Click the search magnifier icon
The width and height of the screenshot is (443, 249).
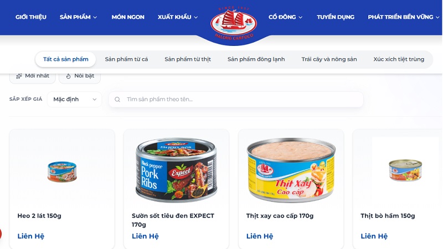tap(117, 100)
